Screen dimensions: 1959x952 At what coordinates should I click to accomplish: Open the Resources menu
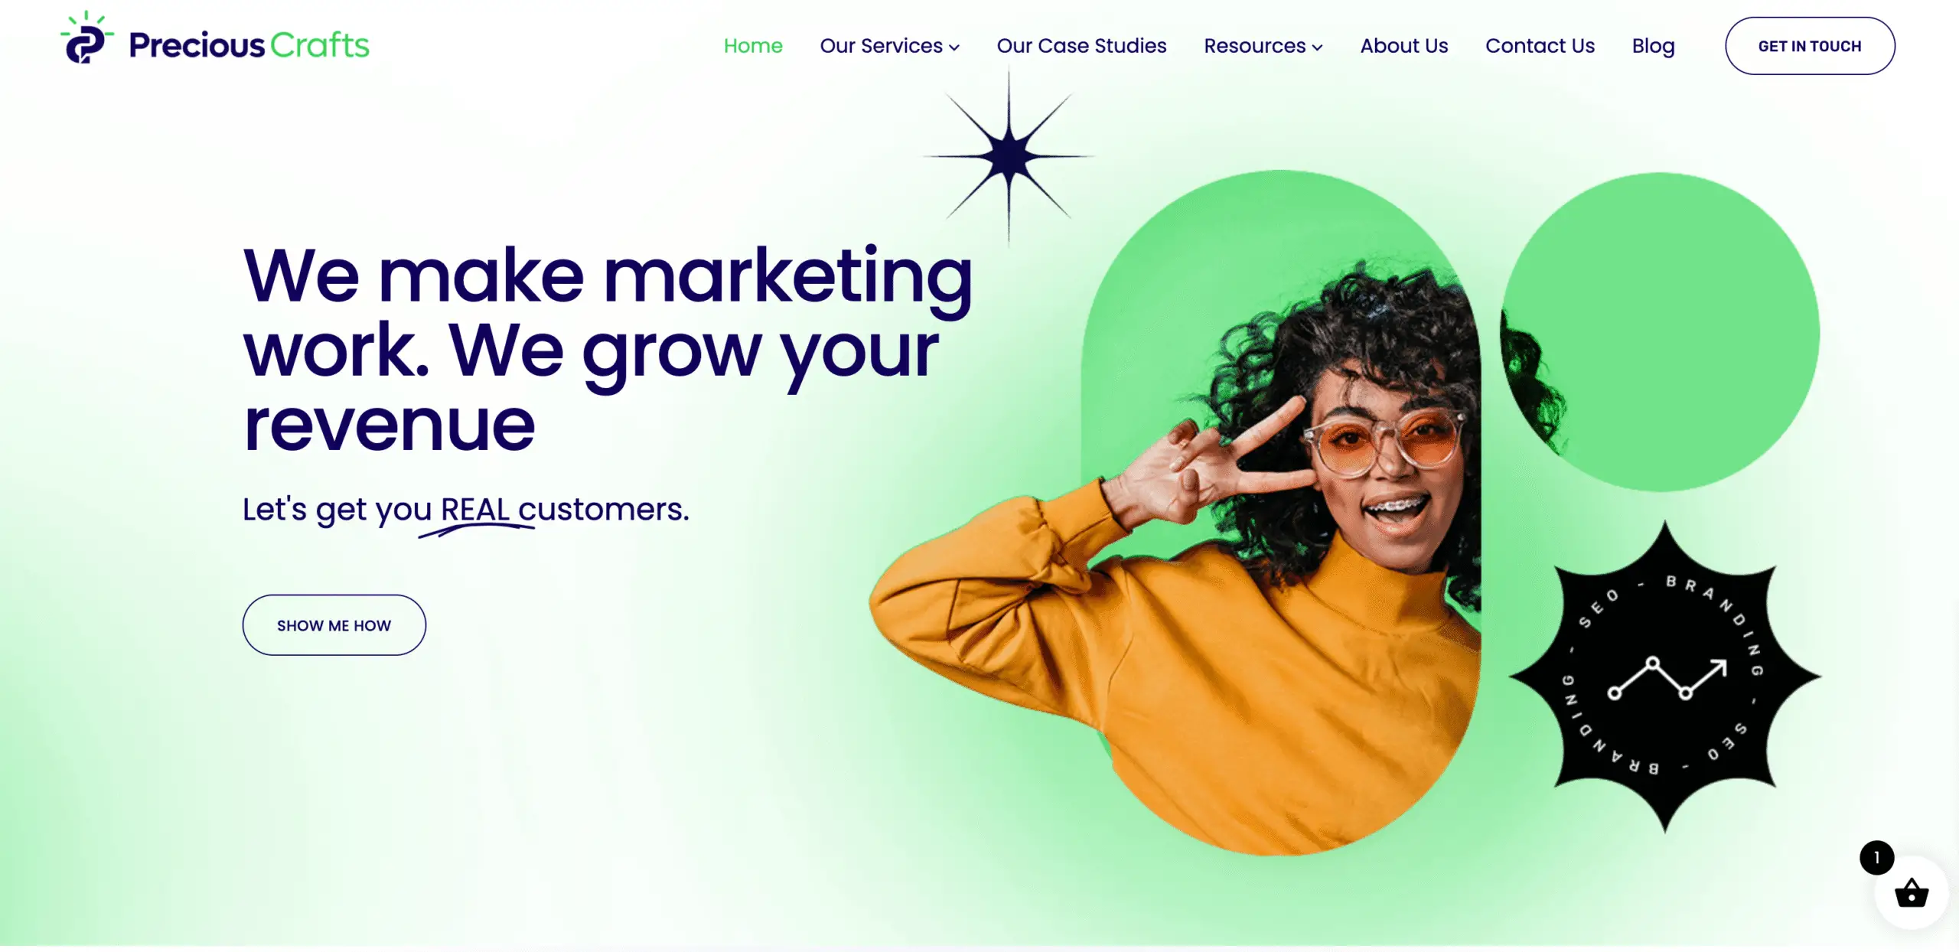(x=1263, y=46)
